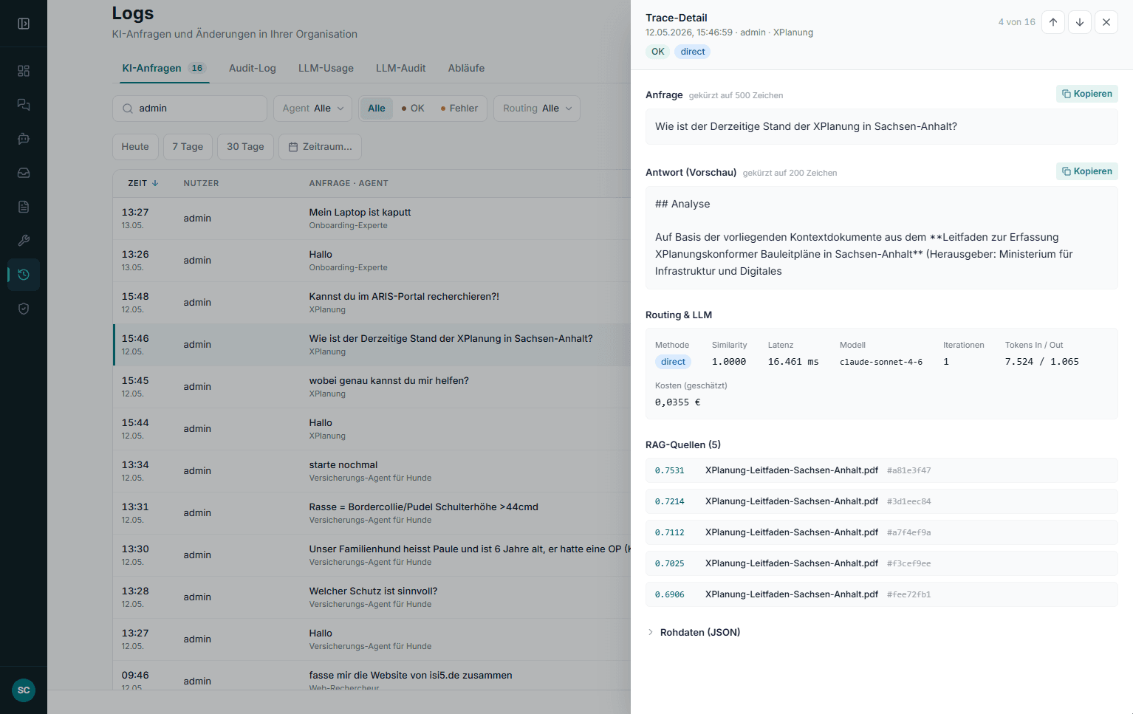Go to the next trace with the down arrow

pos(1080,22)
